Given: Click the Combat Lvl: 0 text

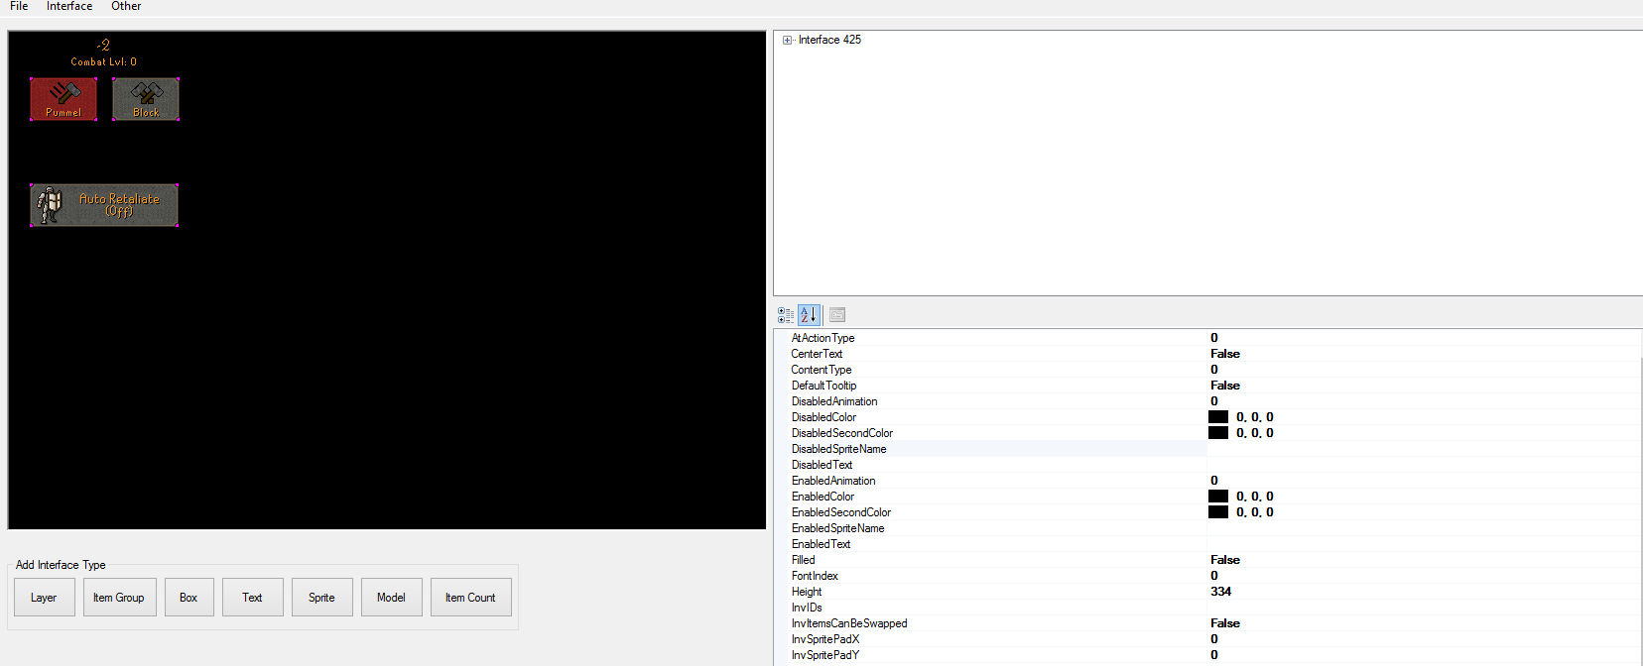Looking at the screenshot, I should point(104,61).
